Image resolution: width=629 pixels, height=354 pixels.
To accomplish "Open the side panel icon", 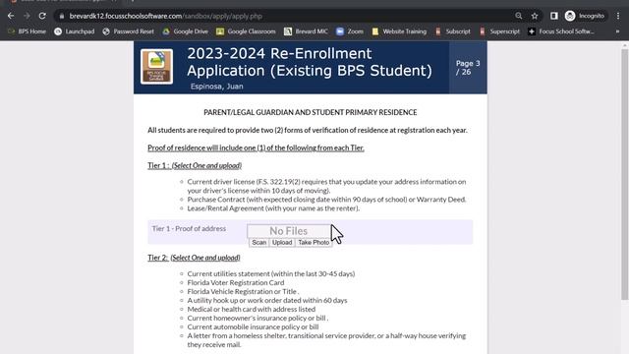I will [554, 16].
